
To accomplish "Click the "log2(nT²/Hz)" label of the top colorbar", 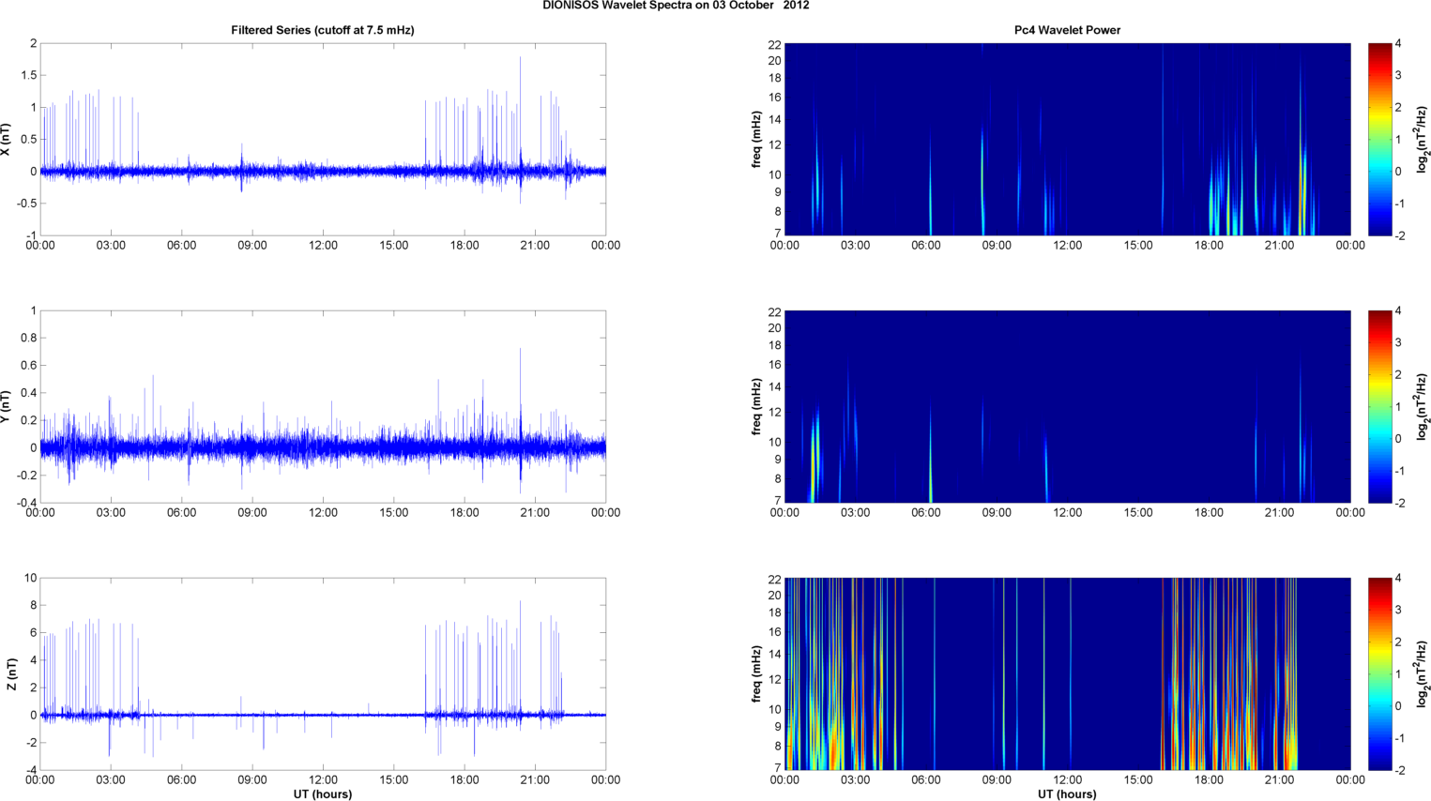I will point(1423,140).
